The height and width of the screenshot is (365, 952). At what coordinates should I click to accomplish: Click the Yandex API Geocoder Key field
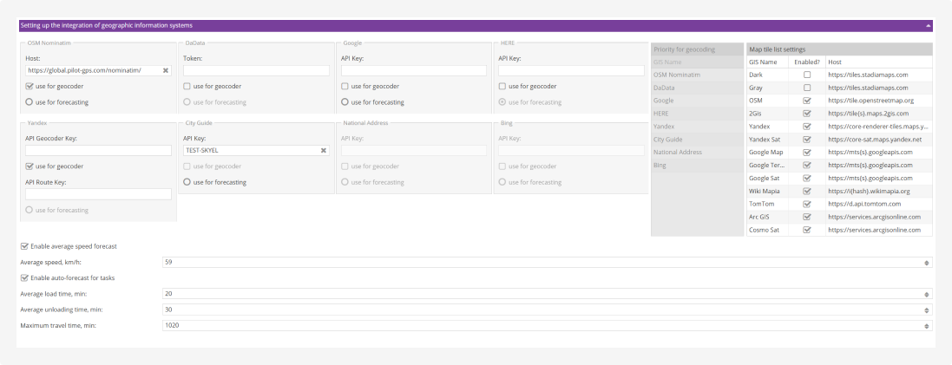tap(98, 150)
